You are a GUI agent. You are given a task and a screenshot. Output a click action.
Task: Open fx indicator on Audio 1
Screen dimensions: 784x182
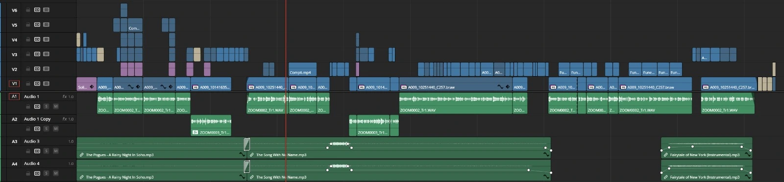coord(64,97)
